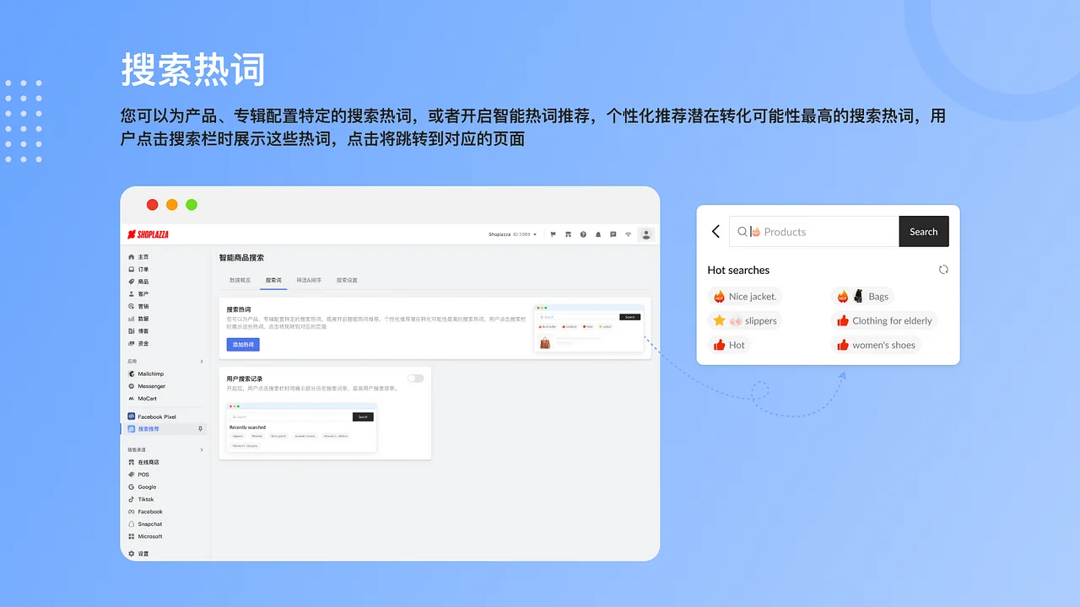Open the Snapchat sales channel
This screenshot has width=1080, height=607.
coord(148,524)
